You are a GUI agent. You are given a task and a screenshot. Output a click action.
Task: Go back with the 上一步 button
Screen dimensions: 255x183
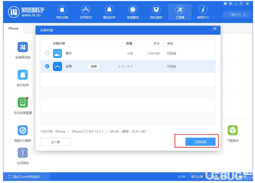(55, 142)
